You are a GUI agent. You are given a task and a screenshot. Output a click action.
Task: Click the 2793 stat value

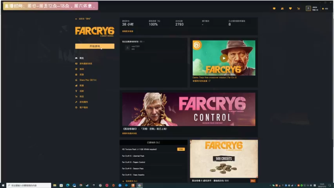180,24
